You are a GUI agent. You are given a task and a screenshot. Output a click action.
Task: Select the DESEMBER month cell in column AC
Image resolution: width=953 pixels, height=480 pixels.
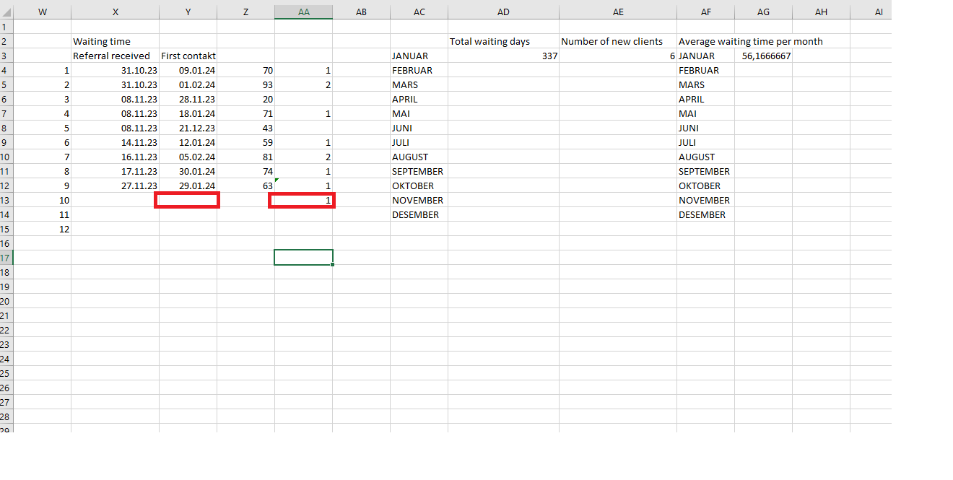click(416, 214)
